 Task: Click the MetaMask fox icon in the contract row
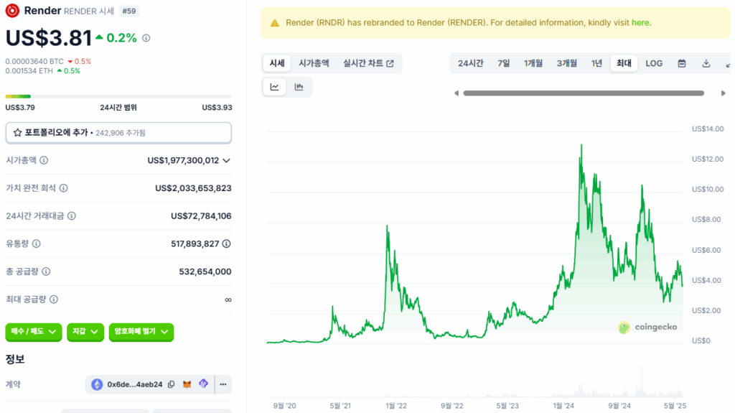(x=187, y=384)
